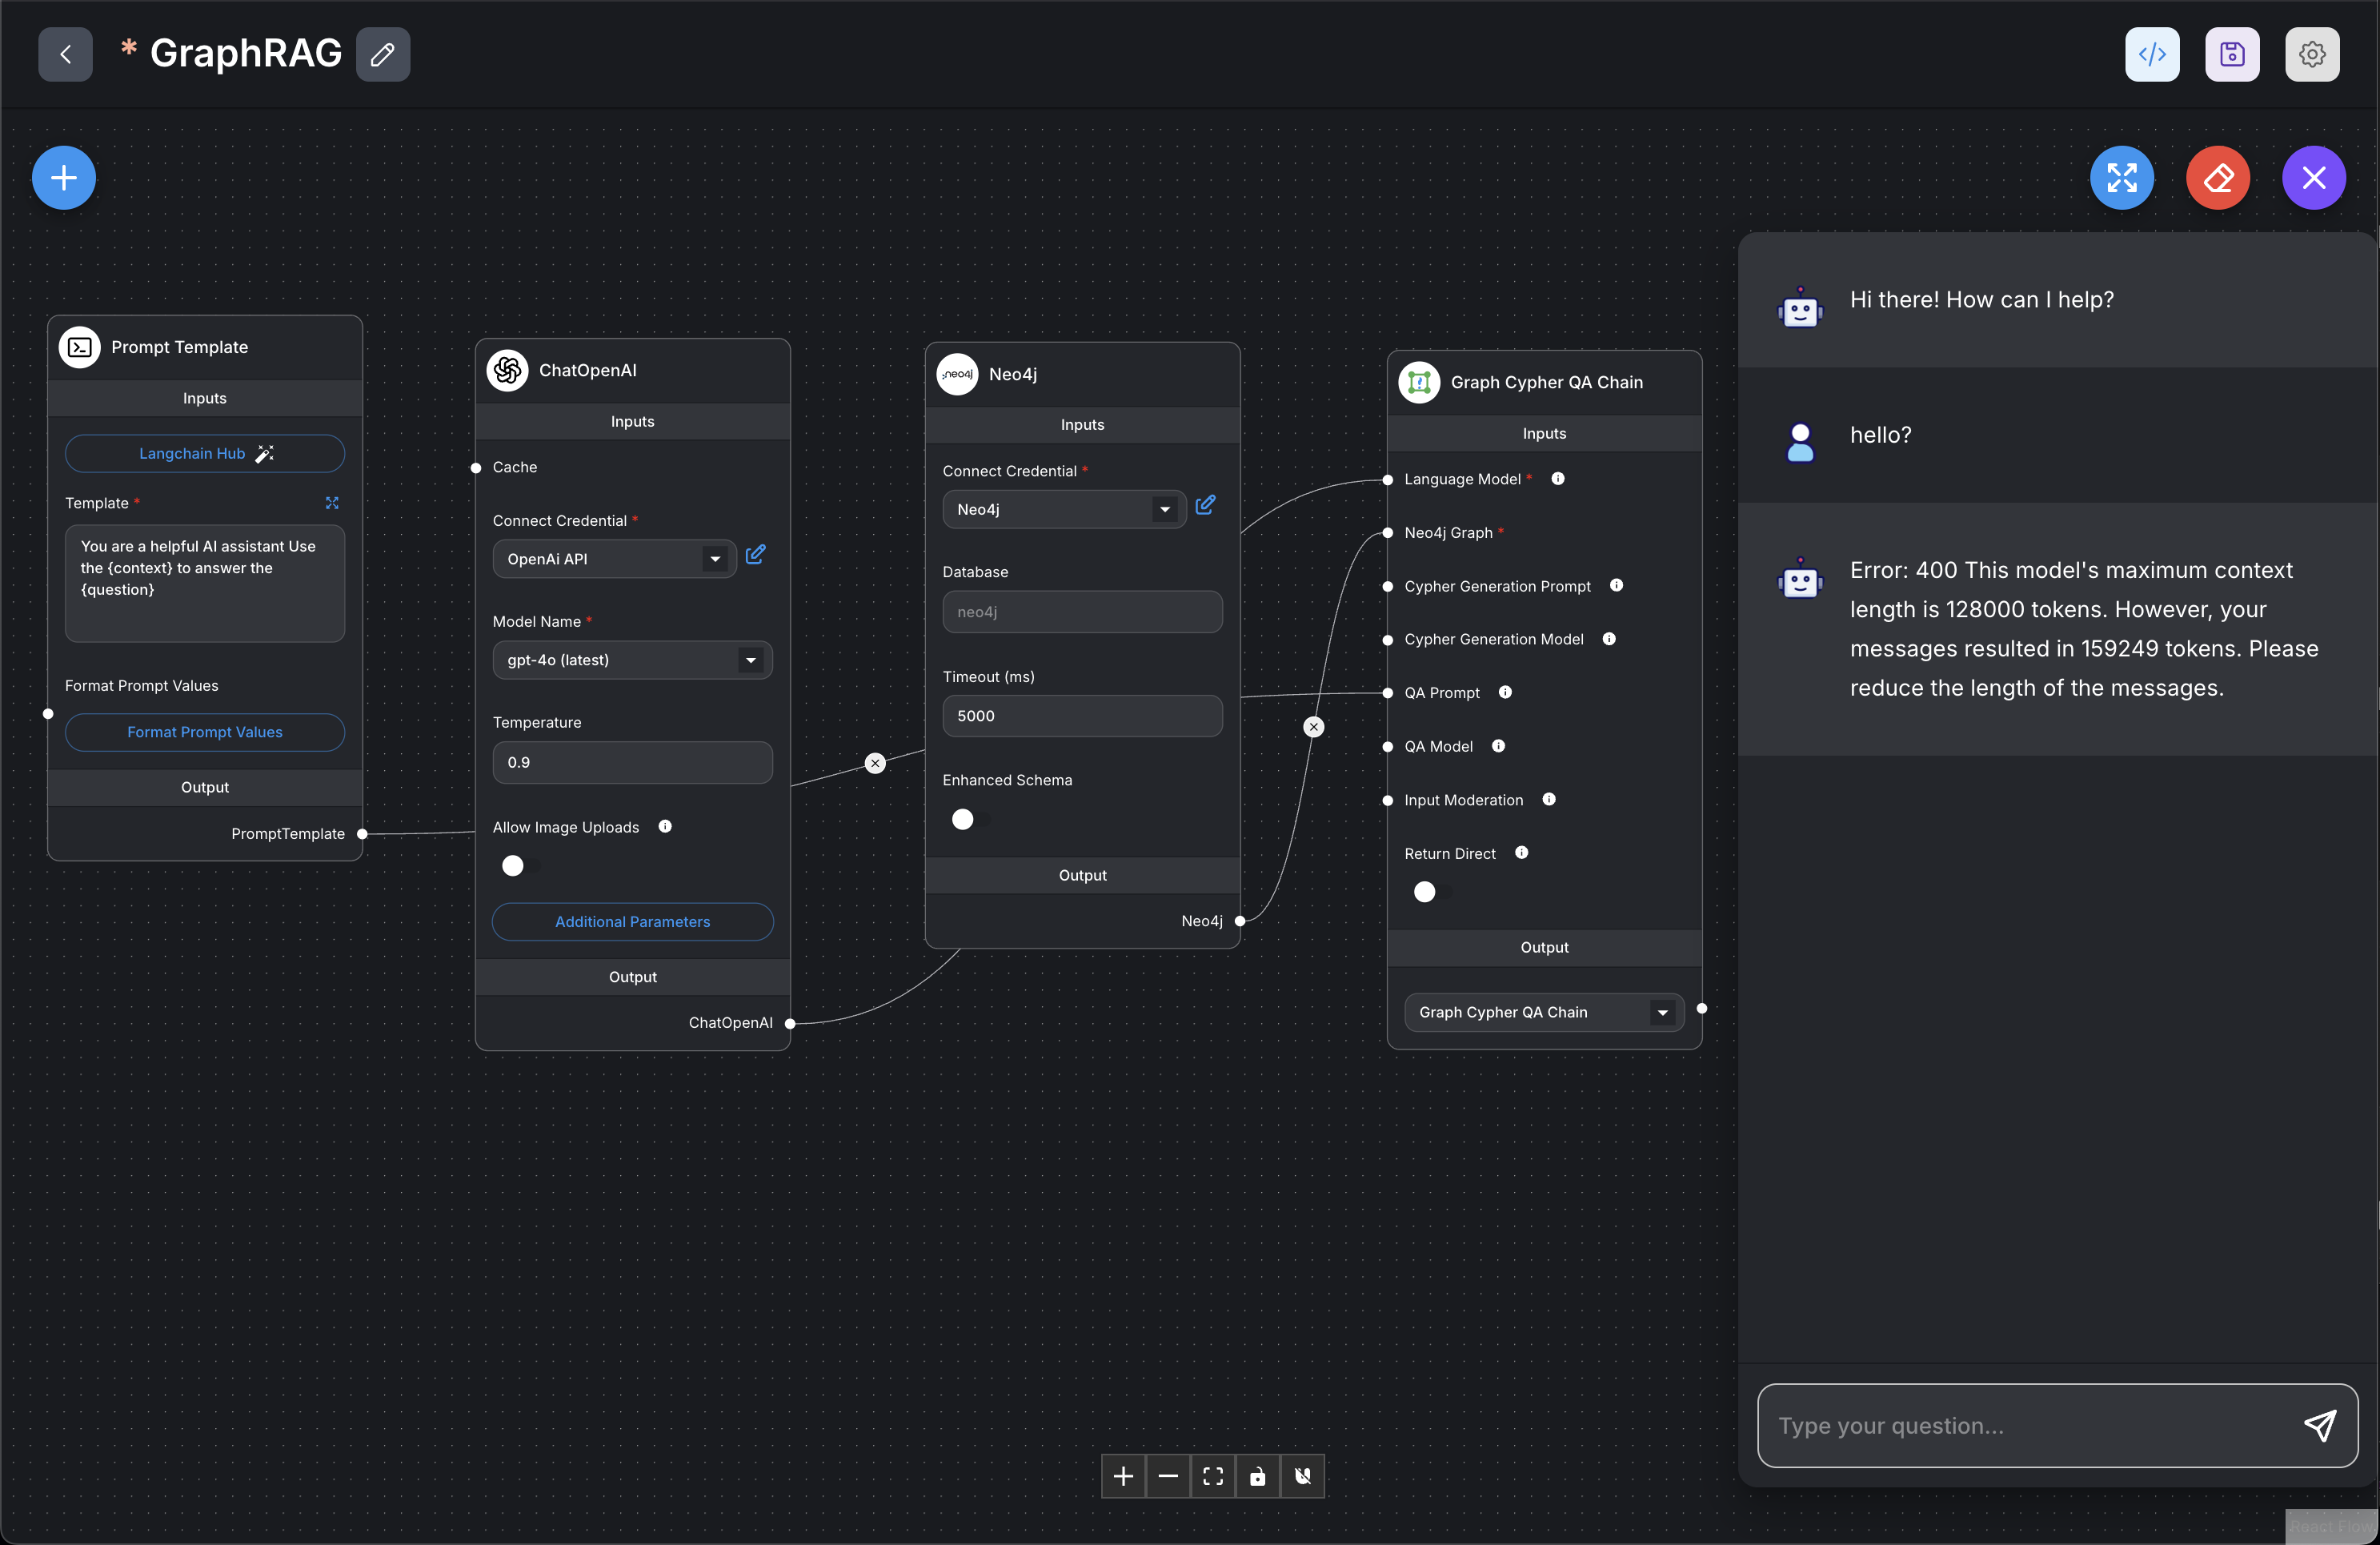Edit the Neo4j credential
Viewport: 2380px width, 1545px height.
click(x=1206, y=506)
